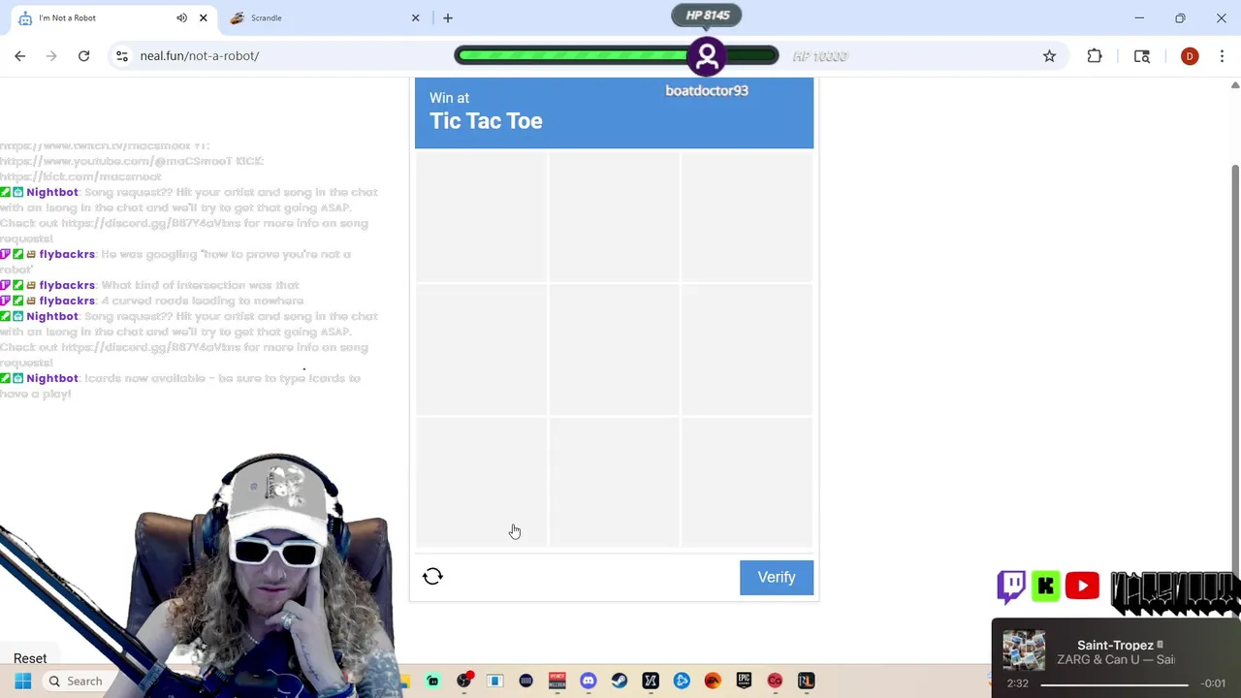Place a mark in the center tic tac toe cell
The width and height of the screenshot is (1241, 698).
click(x=614, y=350)
